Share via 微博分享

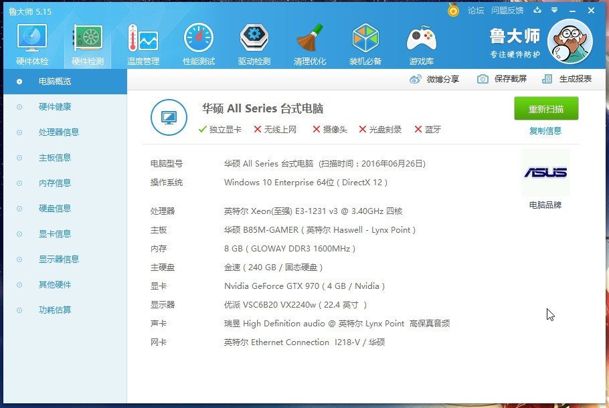click(434, 79)
